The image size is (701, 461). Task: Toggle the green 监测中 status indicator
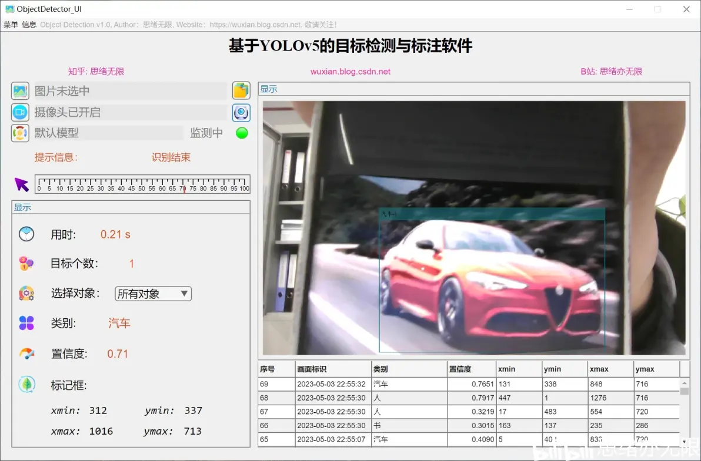point(242,133)
